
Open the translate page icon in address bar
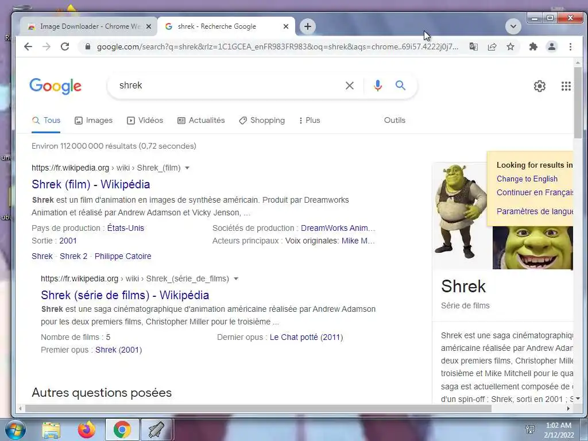(474, 47)
